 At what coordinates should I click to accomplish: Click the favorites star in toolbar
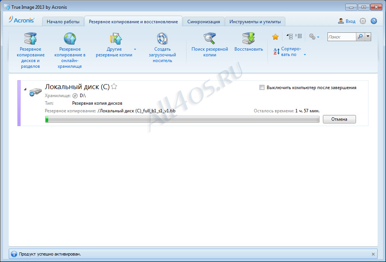275,37
